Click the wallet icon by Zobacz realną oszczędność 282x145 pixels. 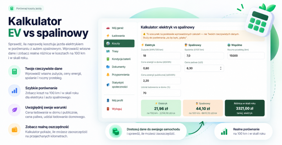pyautogui.click(x=14, y=129)
